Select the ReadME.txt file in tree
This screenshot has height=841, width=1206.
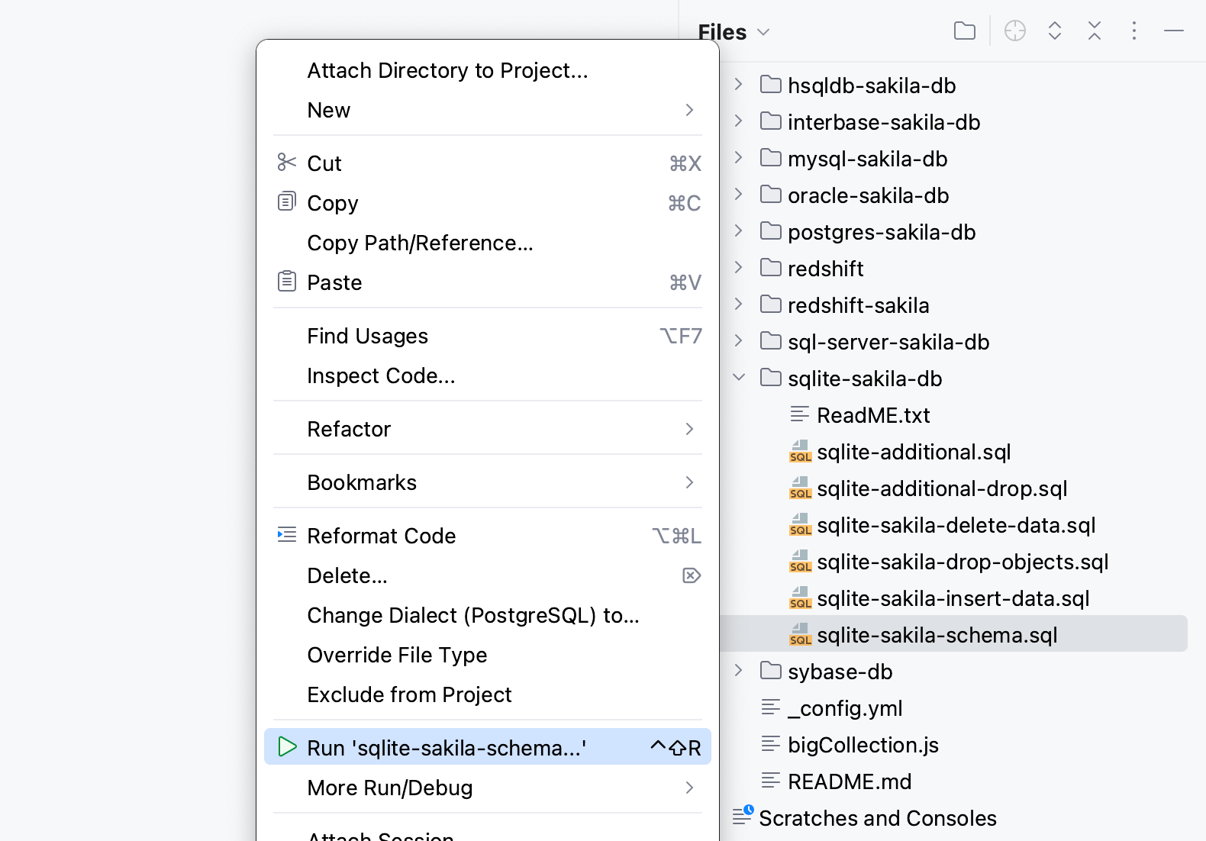(x=873, y=415)
